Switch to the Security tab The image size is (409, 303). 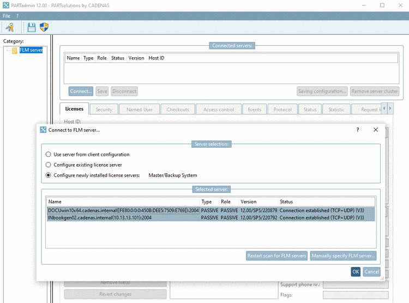[x=104, y=110]
